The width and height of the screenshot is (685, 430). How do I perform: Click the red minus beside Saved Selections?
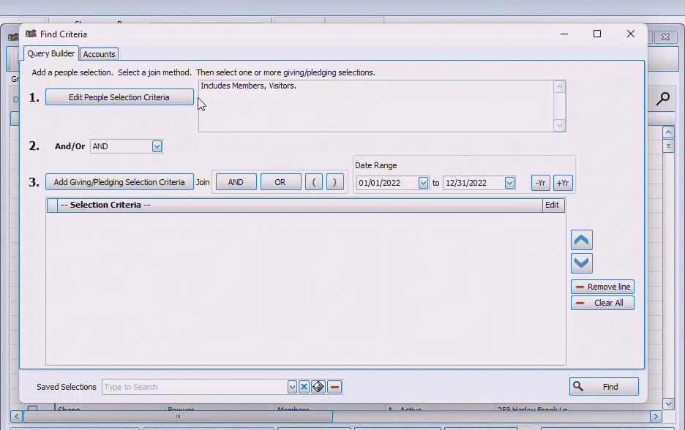click(334, 387)
